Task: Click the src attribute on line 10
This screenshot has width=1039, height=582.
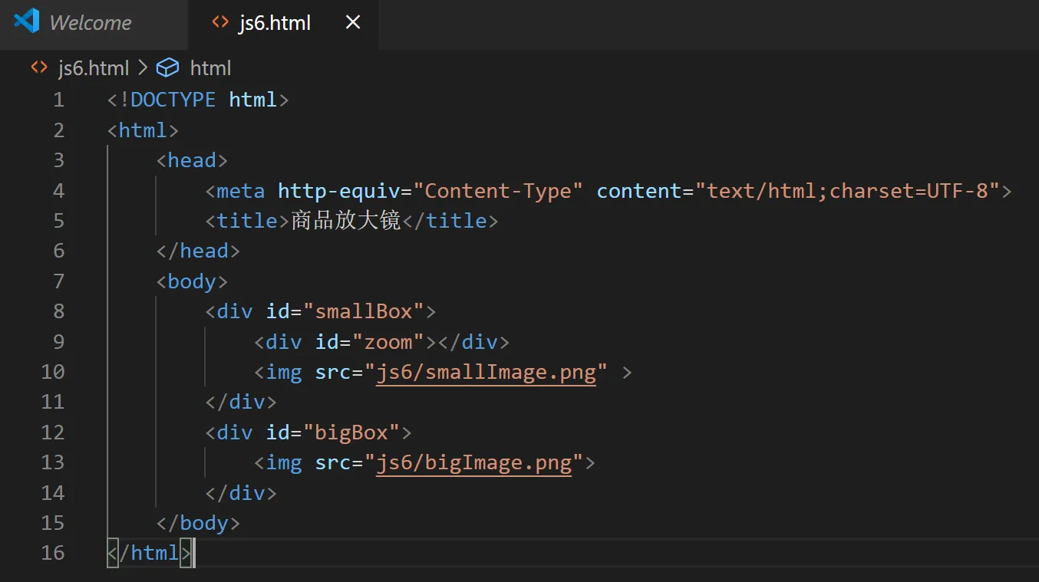Action: (333, 373)
